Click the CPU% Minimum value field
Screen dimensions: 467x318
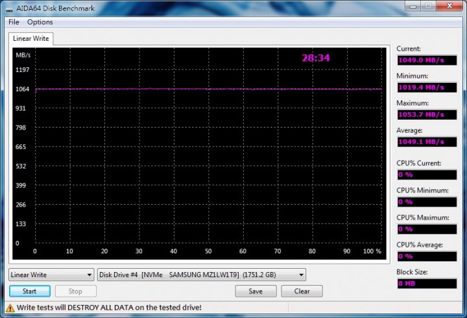(x=427, y=202)
